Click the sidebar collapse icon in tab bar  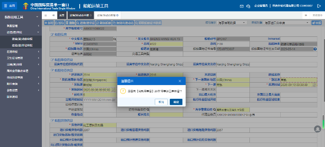(x=45, y=15)
